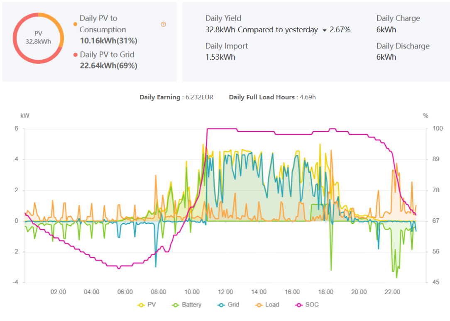
Task: Select the 22.64kWh(69%) value
Action: tap(108, 65)
